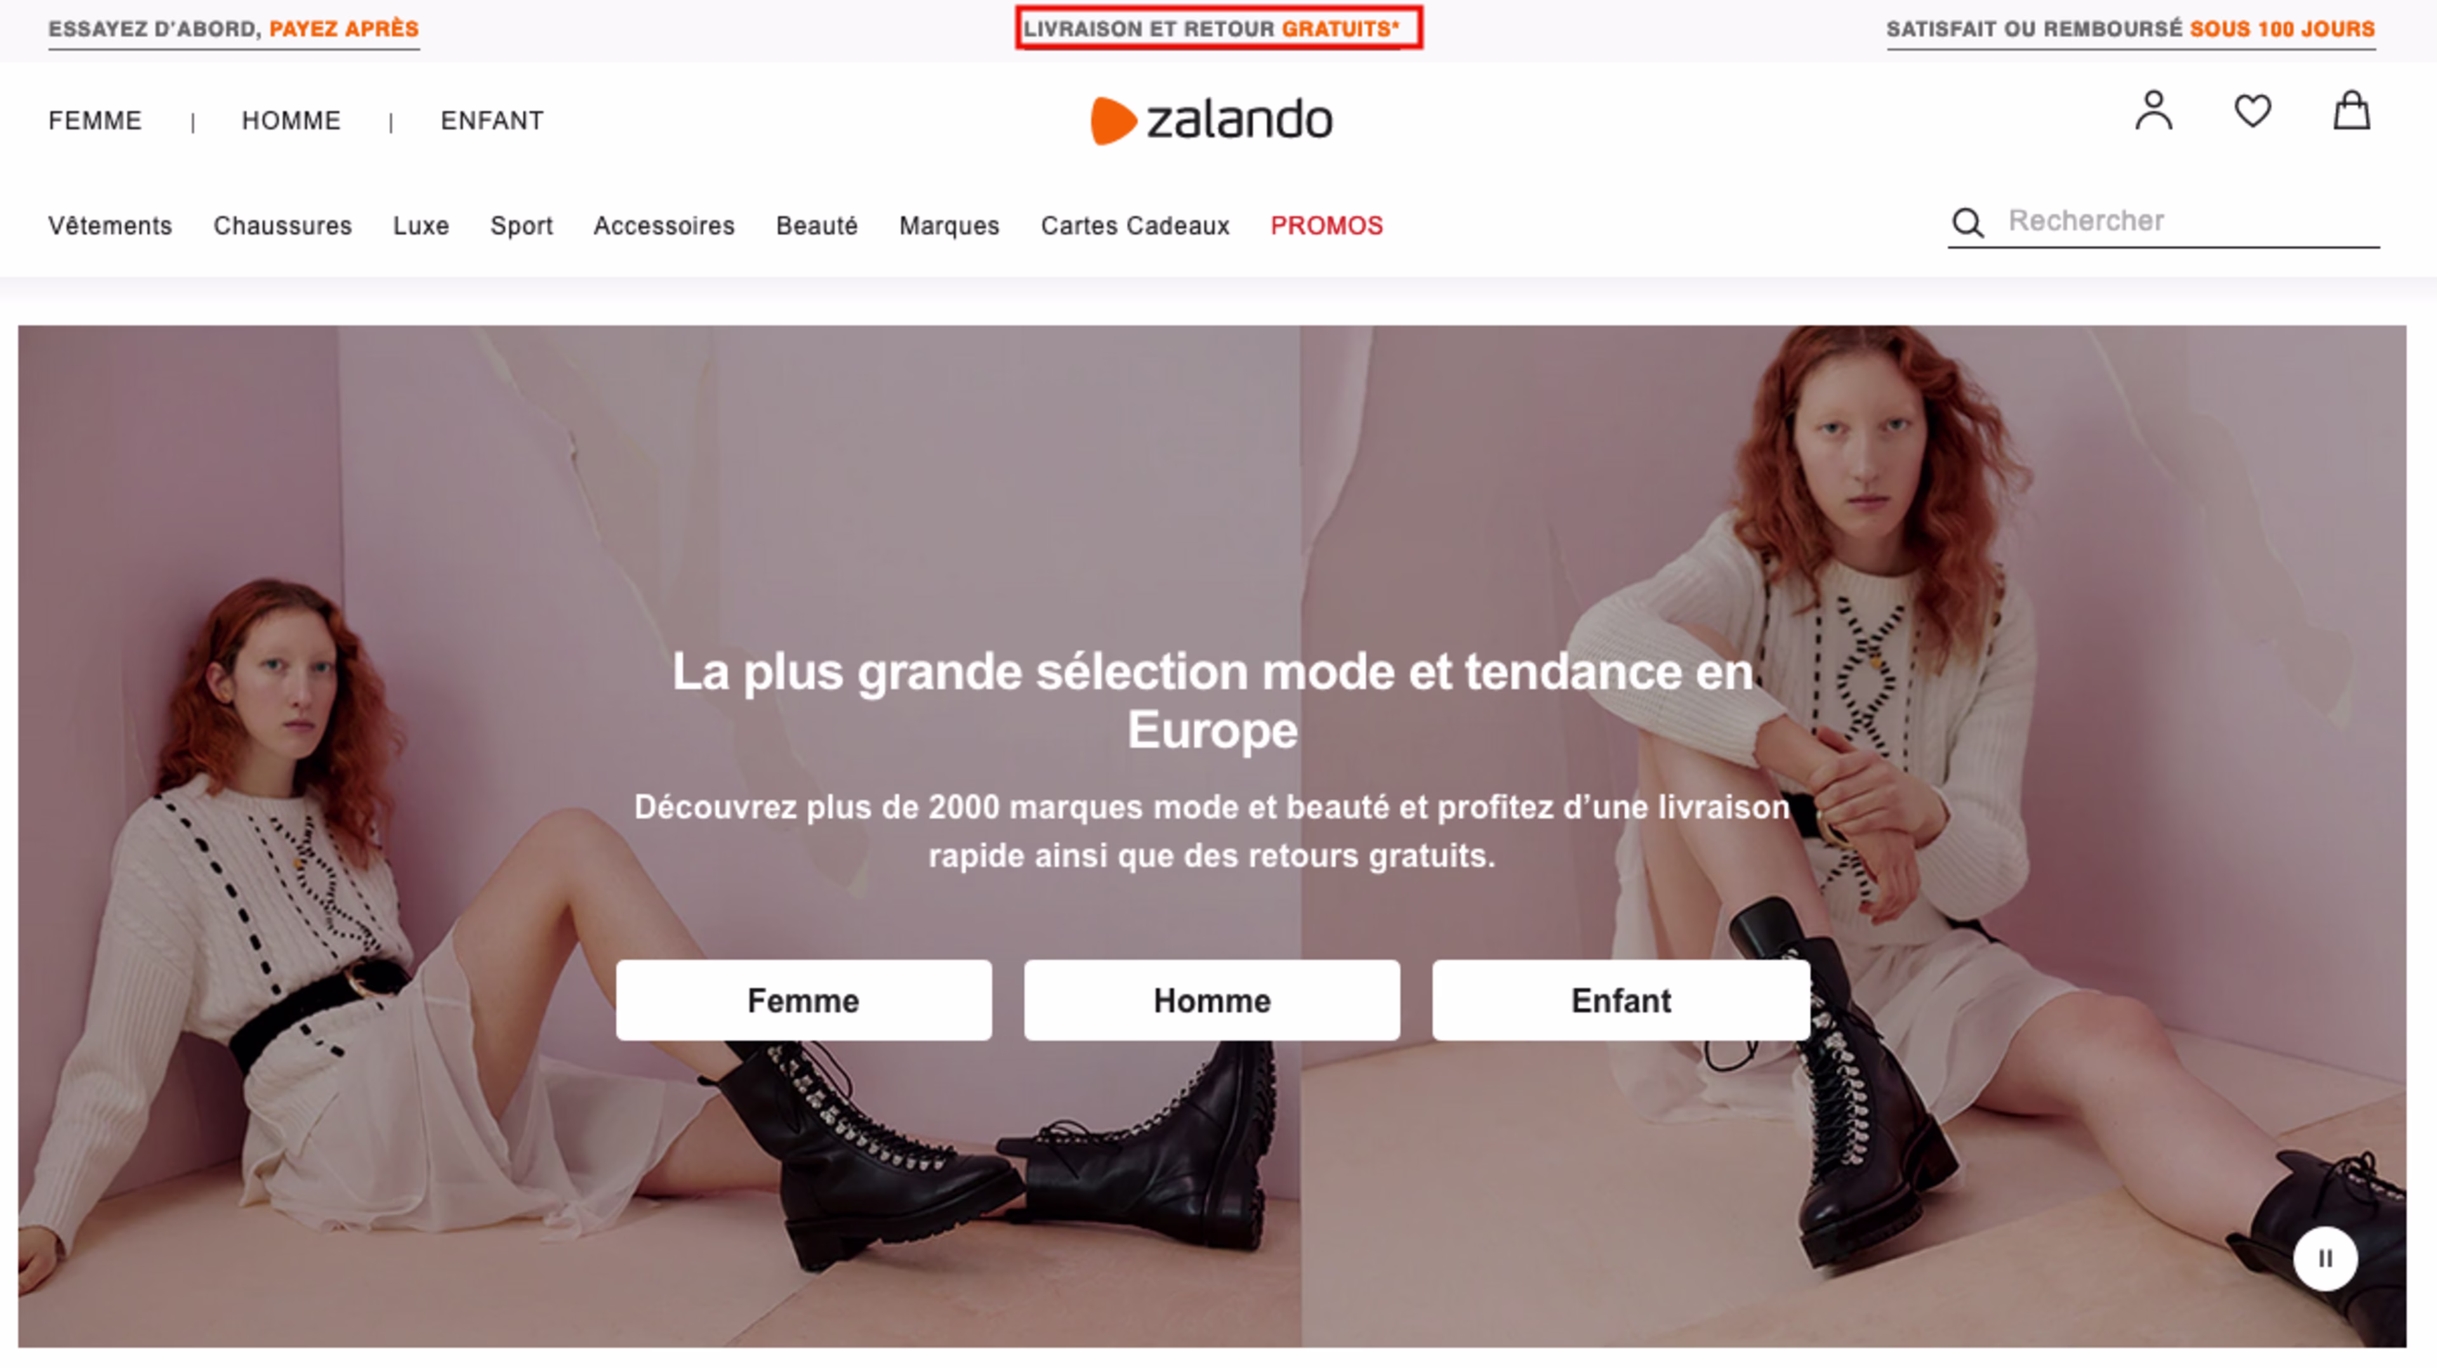Pause the hero banner slideshow
The height and width of the screenshot is (1368, 2437).
pyautogui.click(x=2325, y=1258)
